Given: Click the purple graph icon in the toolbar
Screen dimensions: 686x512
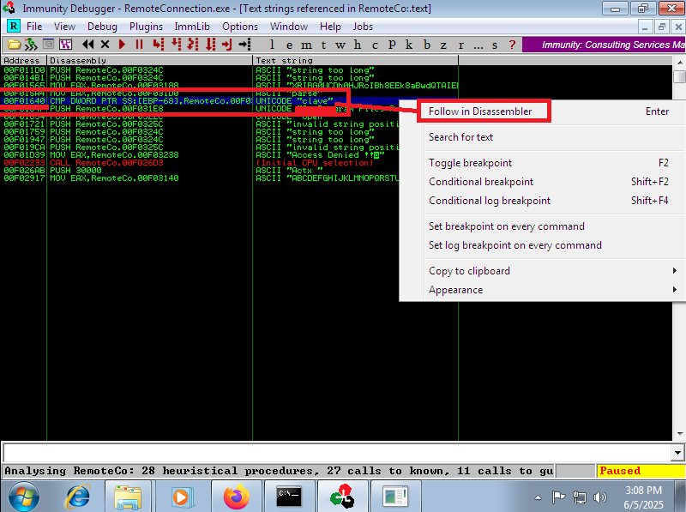Looking at the screenshot, I should [x=66, y=45].
